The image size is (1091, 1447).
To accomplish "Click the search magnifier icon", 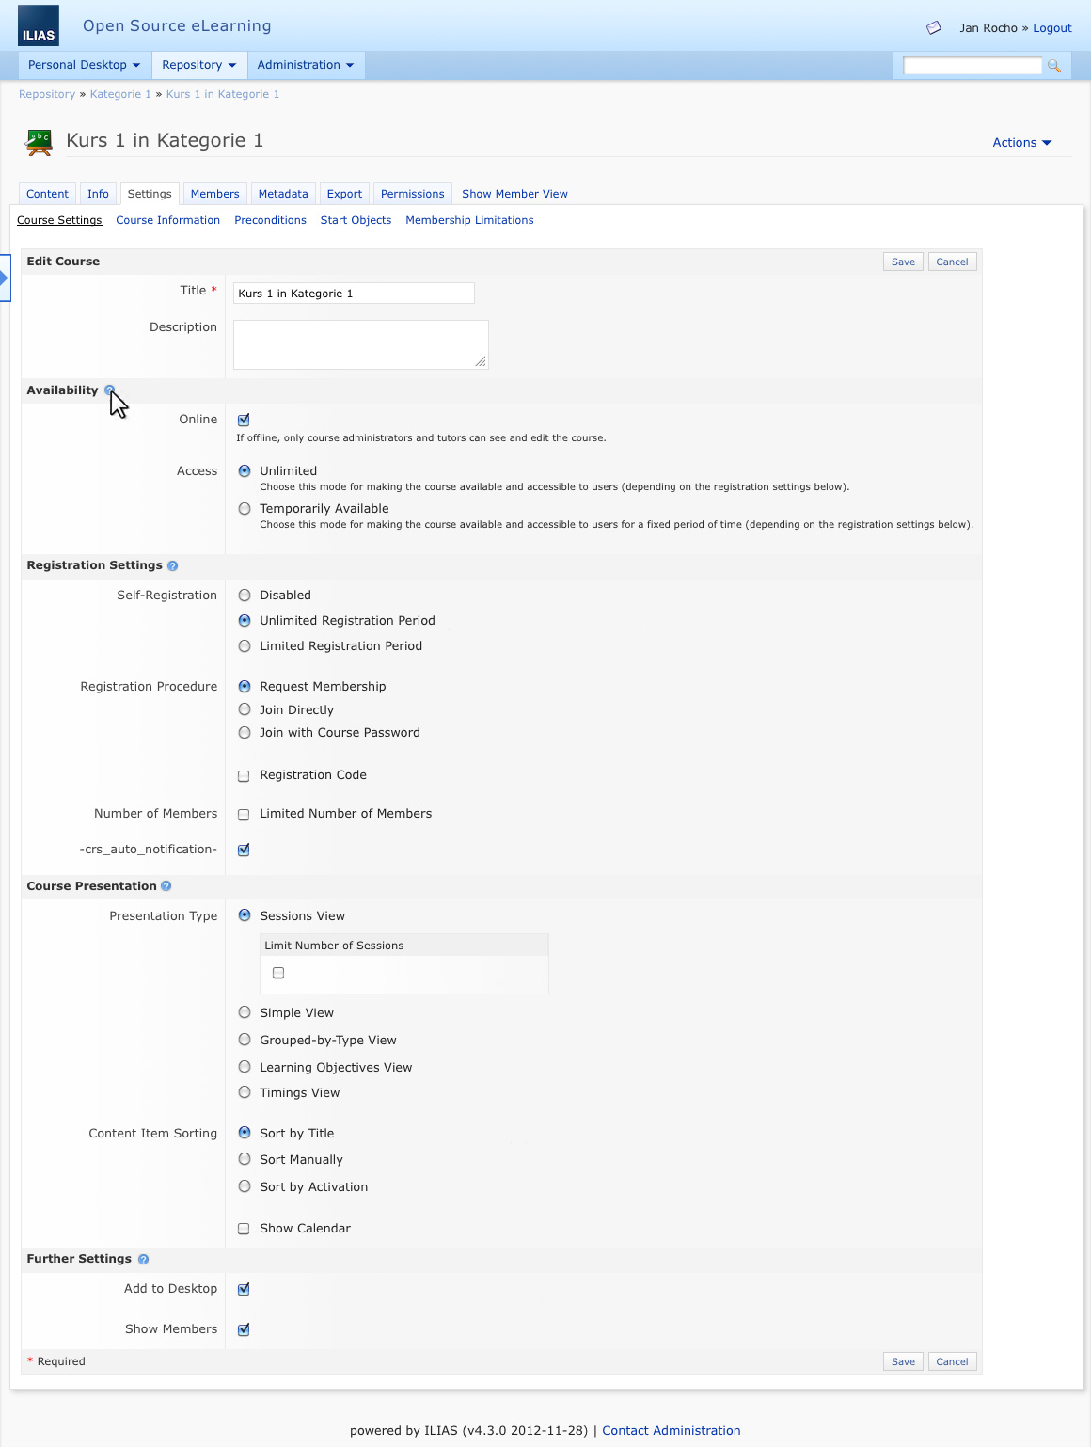I will coord(1054,66).
